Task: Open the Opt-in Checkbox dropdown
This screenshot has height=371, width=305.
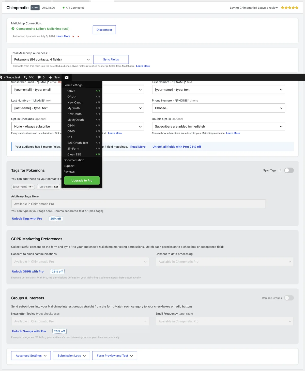Action: tap(78, 127)
